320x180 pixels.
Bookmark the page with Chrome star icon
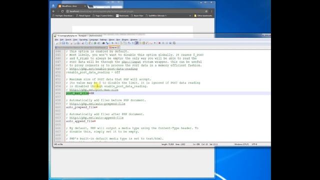206,11
